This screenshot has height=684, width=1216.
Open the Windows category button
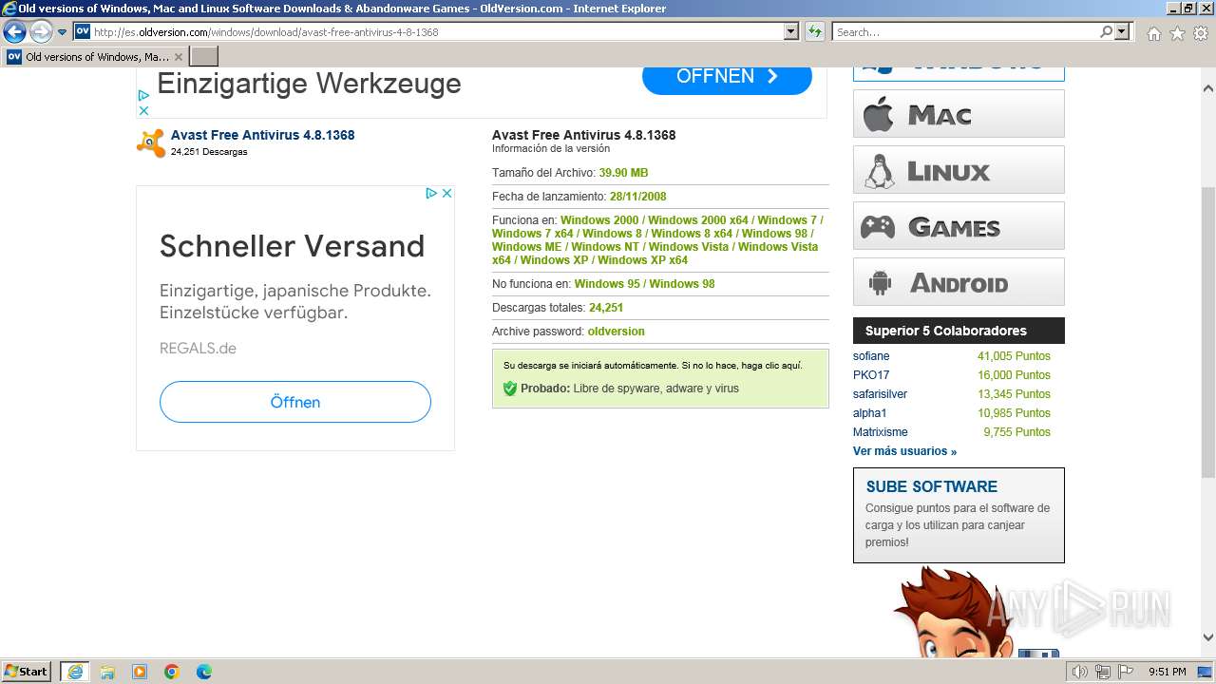tap(959, 73)
